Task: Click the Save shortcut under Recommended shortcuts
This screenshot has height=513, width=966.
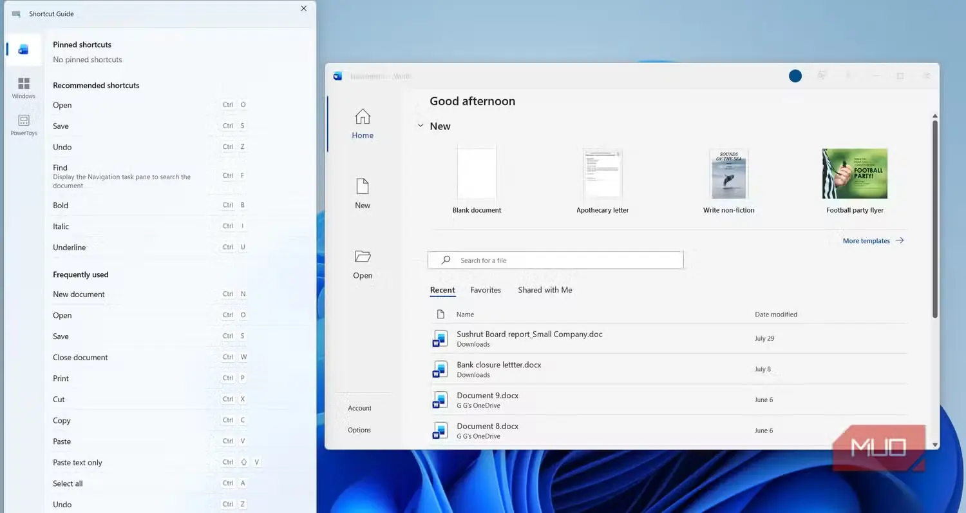Action: [x=150, y=126]
